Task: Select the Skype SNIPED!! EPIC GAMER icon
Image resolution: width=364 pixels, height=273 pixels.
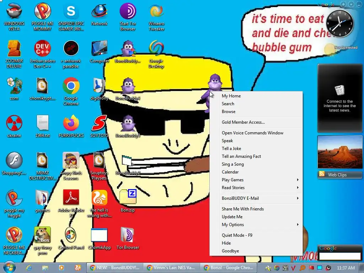Action: [71, 17]
